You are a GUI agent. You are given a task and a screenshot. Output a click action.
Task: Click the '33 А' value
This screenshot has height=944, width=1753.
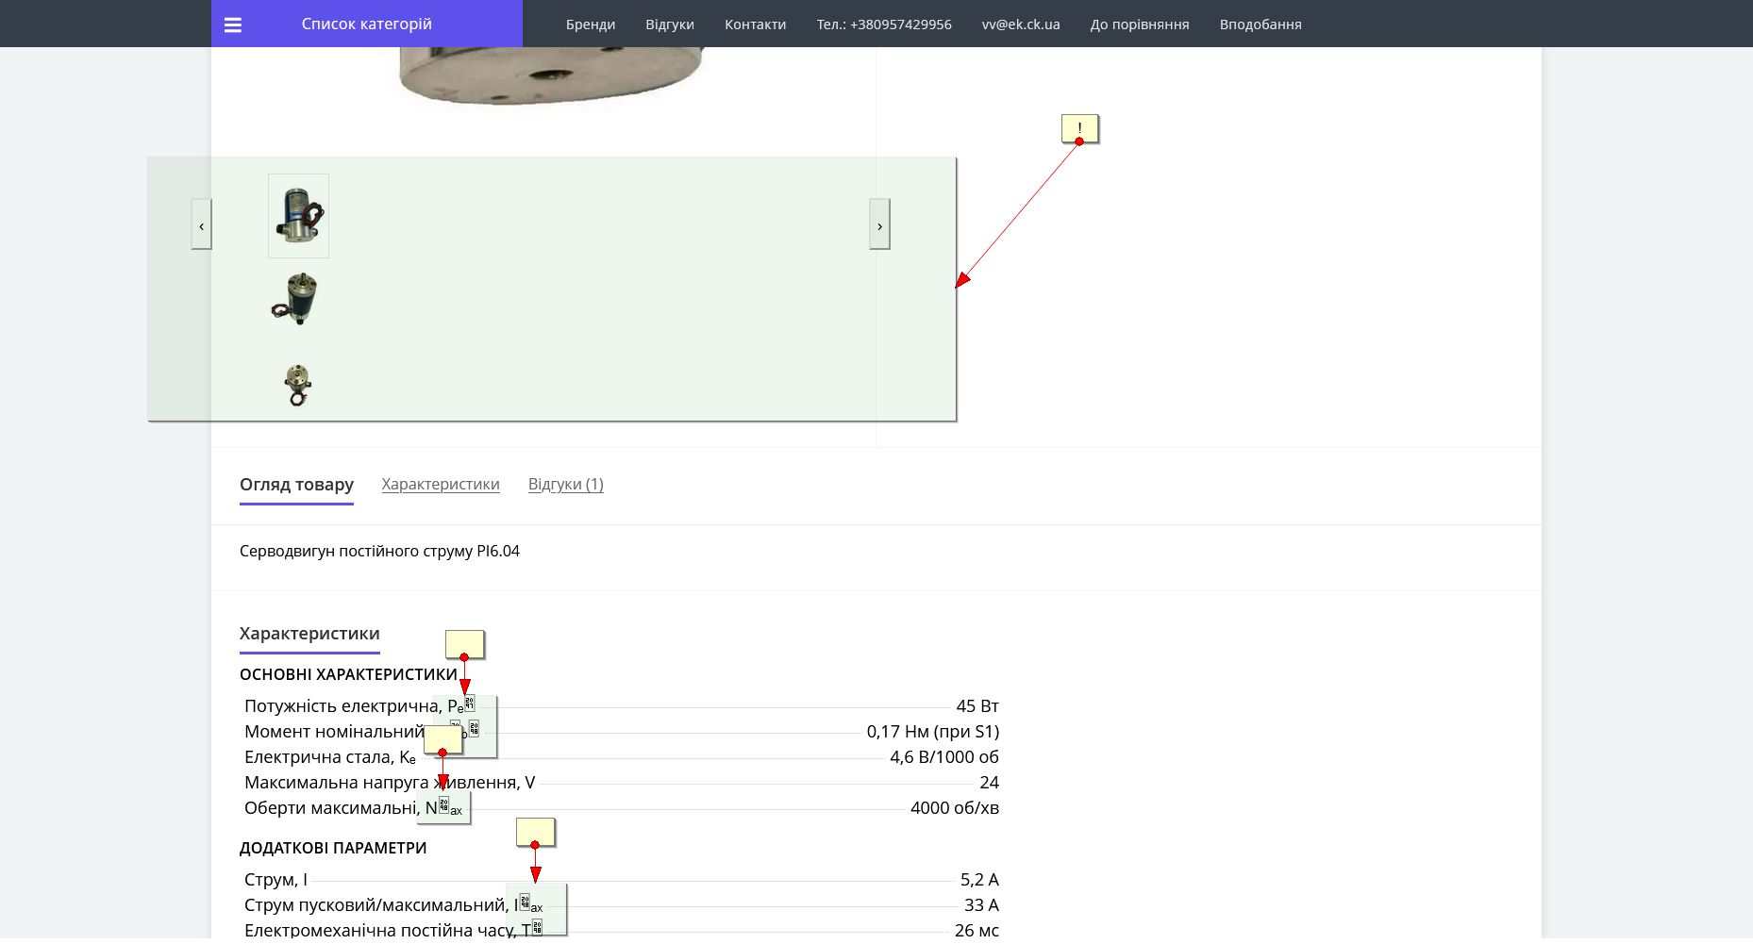[x=981, y=905]
